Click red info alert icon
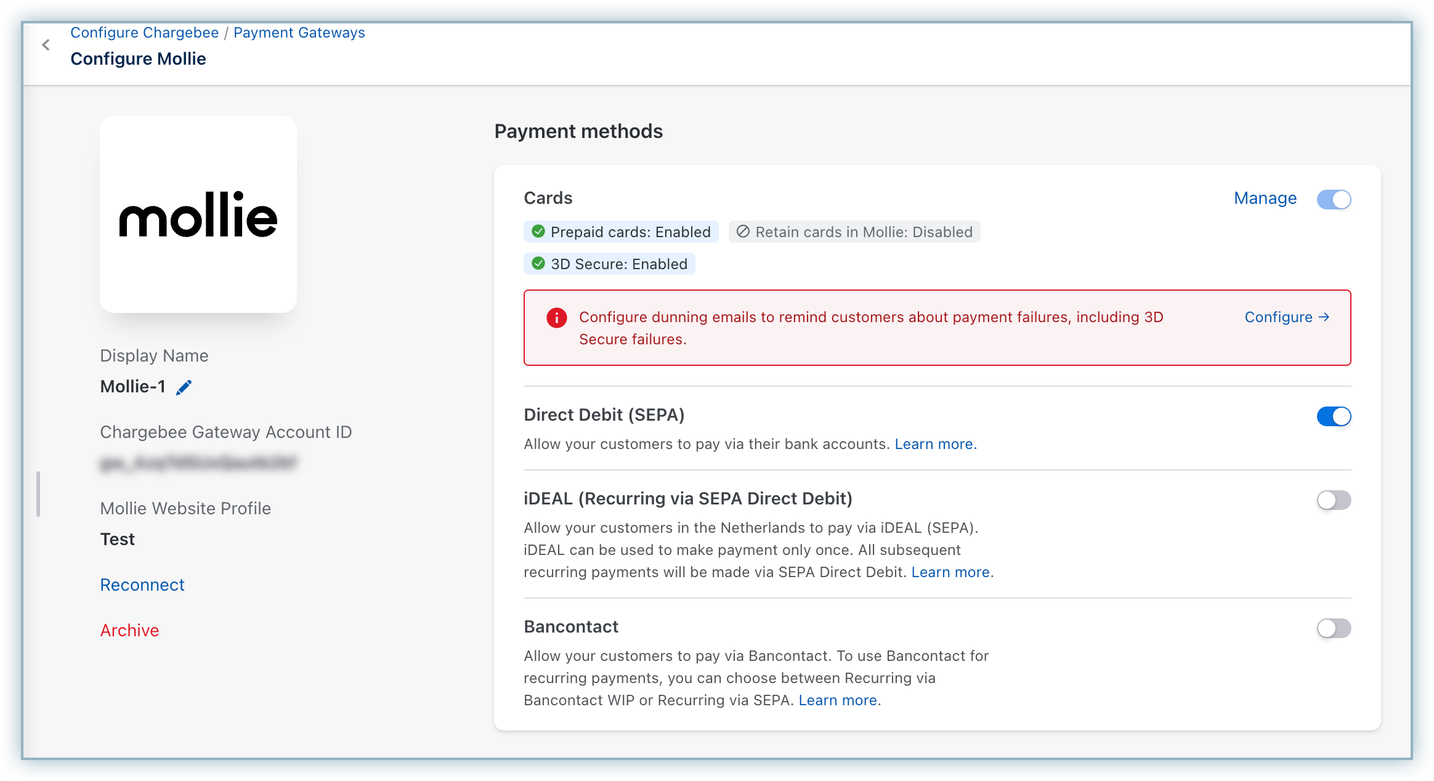Screen dimensions: 1434x781 coord(556,318)
